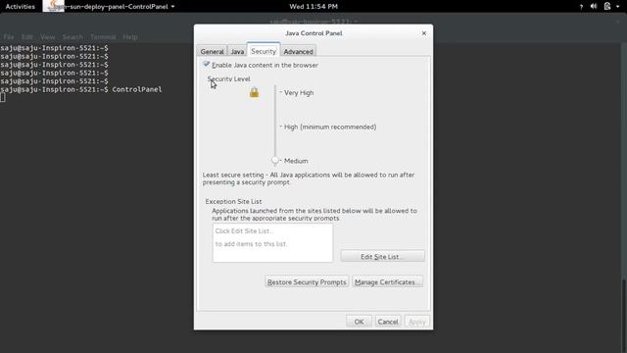Open the Edit Site List dialog
Viewport: 627px width, 353px height.
[x=383, y=256]
